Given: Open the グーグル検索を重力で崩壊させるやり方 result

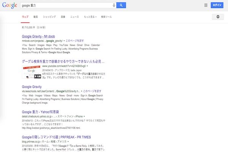Looking at the screenshot, I should point(63,62).
